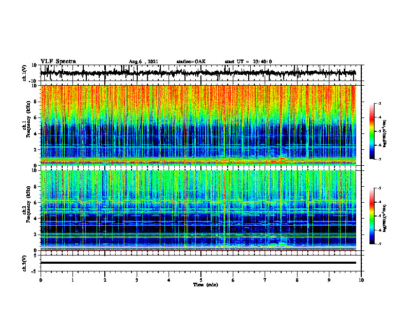Click the "2" kHz tick on ch.2 frequency axis
Image resolution: width=407 pixels, height=314 pixels.
point(36,234)
